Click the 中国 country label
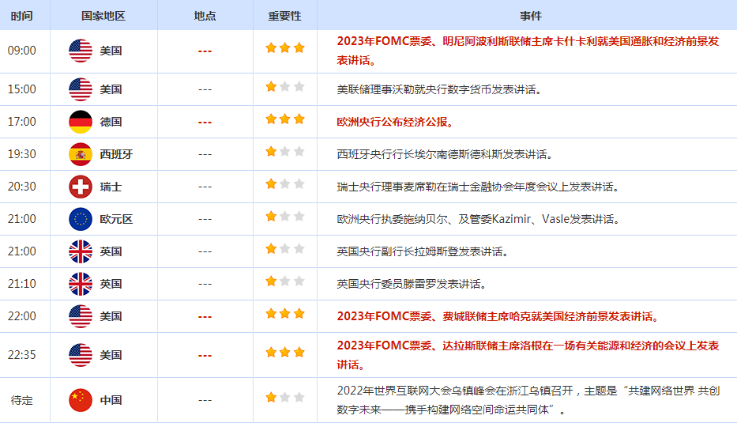The height and width of the screenshot is (423, 737). (x=111, y=400)
